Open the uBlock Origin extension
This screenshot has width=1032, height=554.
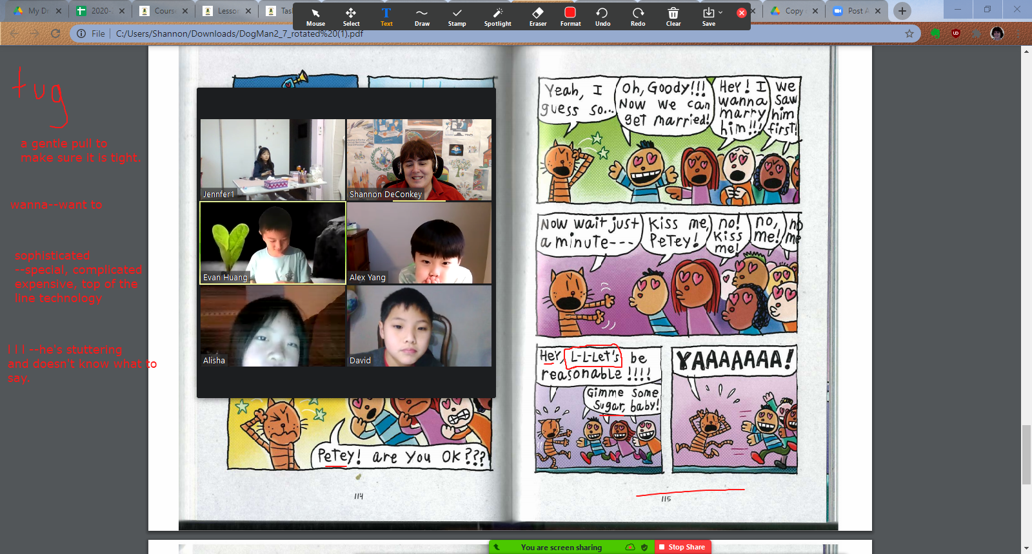(956, 33)
